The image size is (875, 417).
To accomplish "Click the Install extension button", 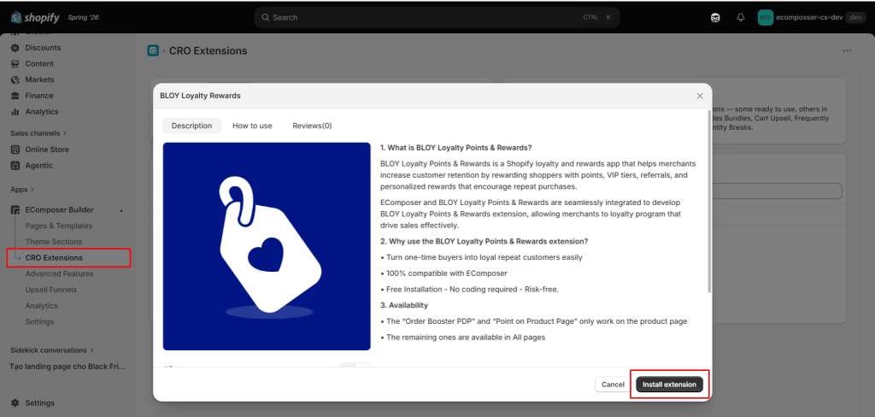I will [669, 384].
